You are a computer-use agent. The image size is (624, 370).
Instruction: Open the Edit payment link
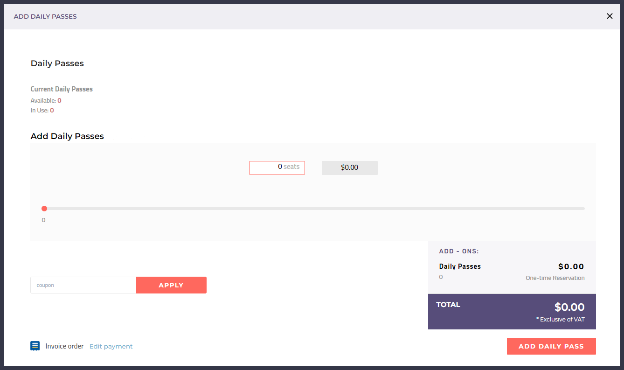coord(111,346)
